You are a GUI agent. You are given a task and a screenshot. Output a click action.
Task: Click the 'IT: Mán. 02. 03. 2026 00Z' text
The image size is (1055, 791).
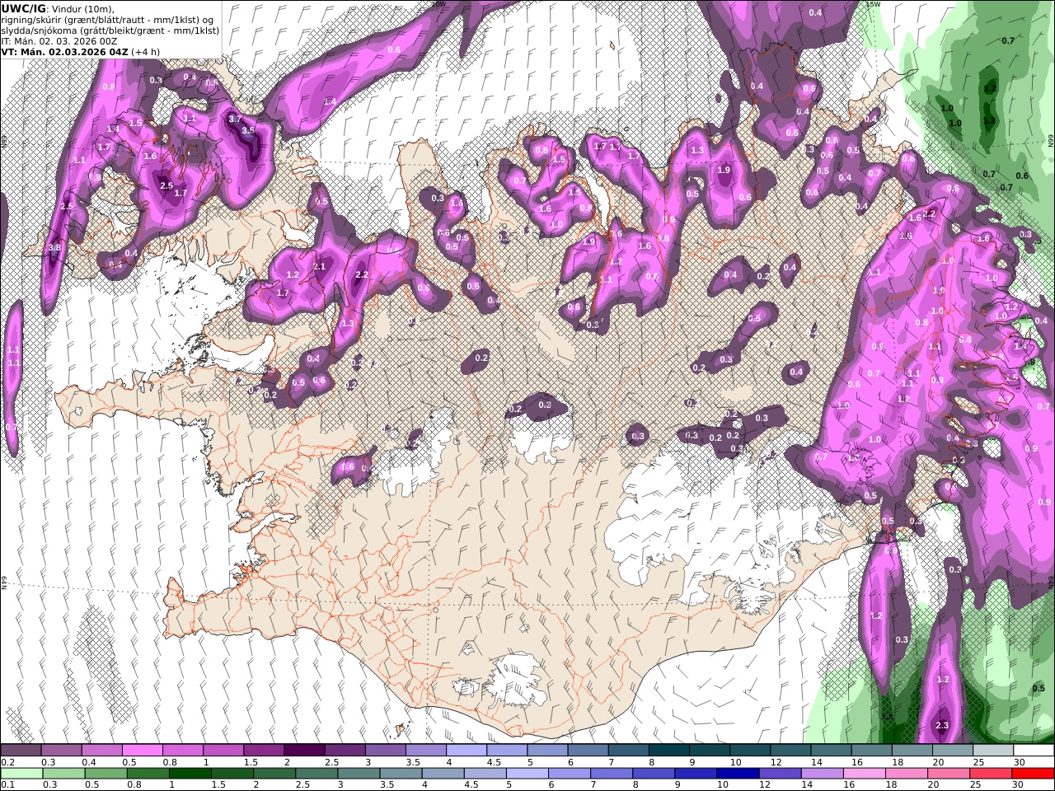tap(59, 41)
